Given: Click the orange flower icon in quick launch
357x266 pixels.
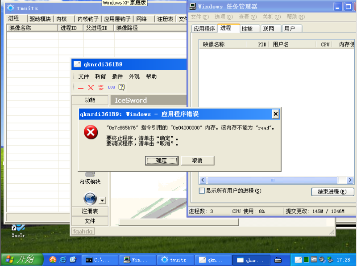Looking at the screenshot, I should [53, 260].
